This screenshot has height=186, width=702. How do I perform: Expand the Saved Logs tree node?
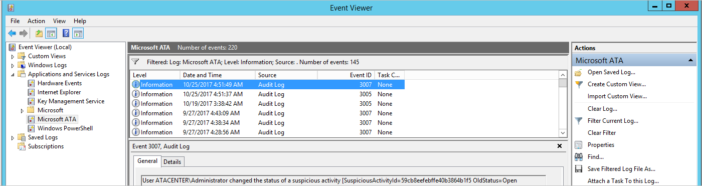[x=13, y=137]
